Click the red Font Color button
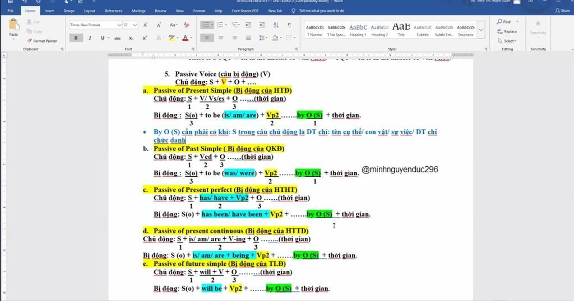 185,38
